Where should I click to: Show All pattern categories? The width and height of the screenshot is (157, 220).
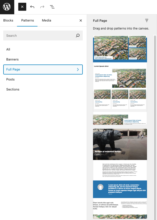(x=8, y=49)
